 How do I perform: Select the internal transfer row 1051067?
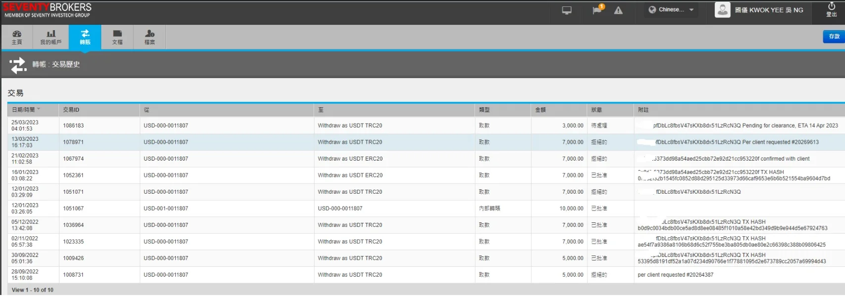(x=73, y=209)
